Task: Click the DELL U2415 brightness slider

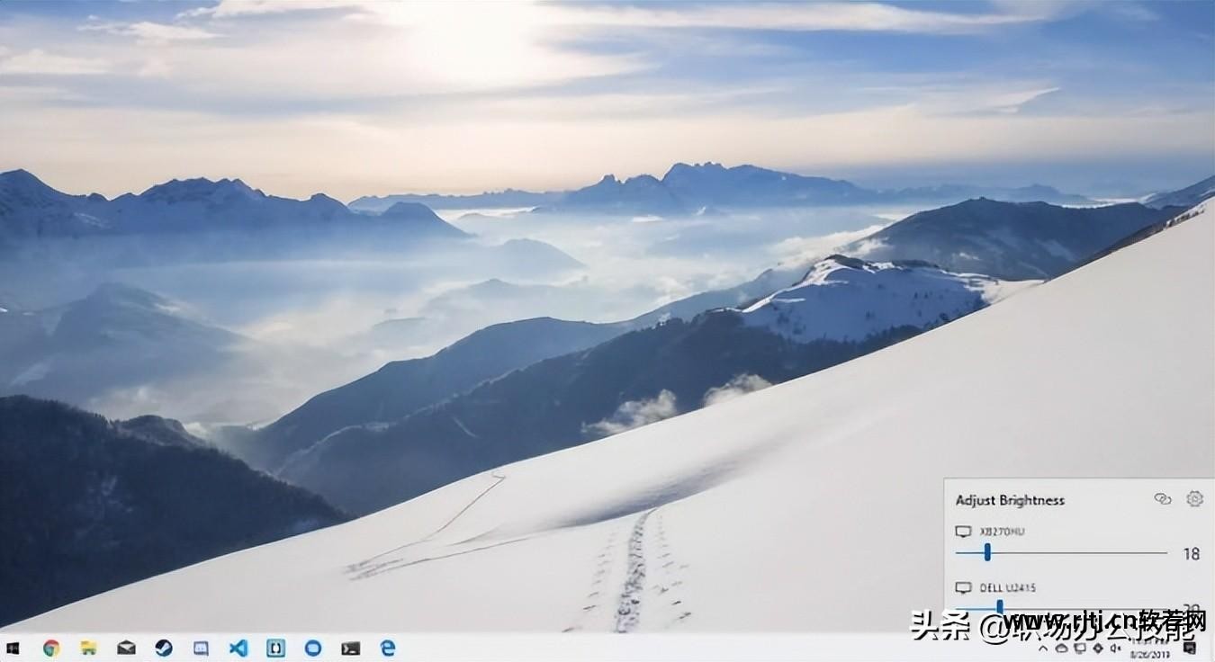Action: pos(1061,609)
